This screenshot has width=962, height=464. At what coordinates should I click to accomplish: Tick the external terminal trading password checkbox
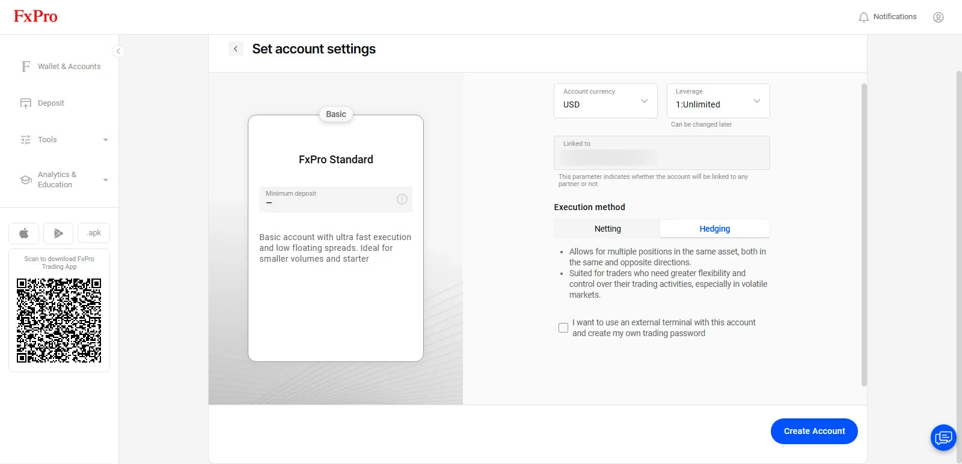tap(563, 328)
